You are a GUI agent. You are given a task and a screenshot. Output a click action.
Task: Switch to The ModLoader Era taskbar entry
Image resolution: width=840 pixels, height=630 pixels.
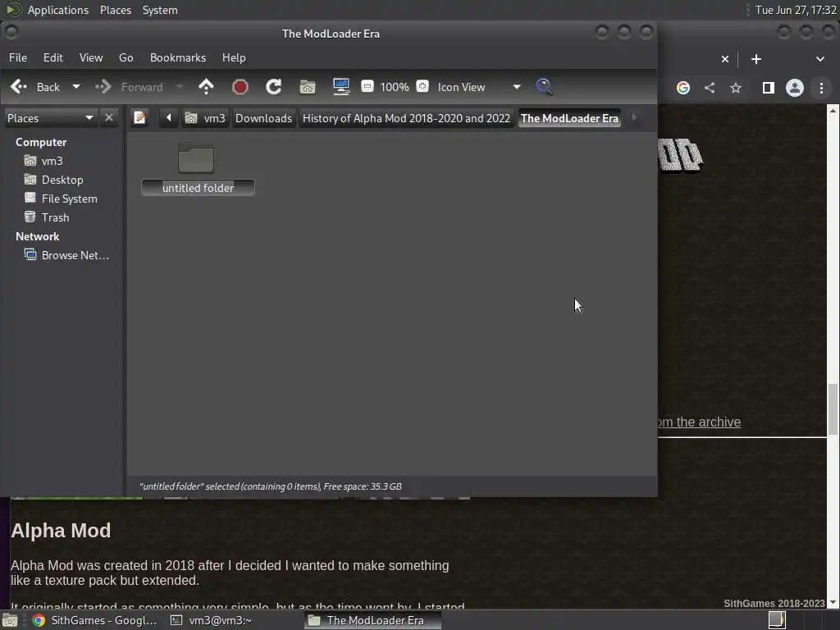(x=373, y=620)
